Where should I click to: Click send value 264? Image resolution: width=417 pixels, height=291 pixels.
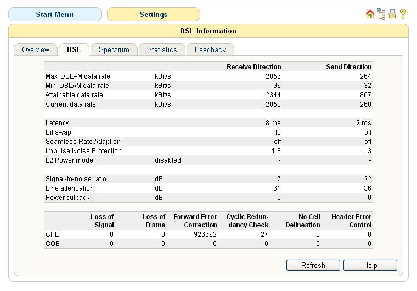365,76
